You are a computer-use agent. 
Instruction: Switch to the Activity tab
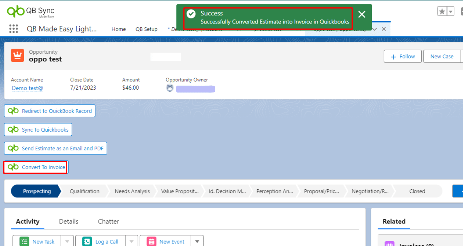[x=27, y=222]
